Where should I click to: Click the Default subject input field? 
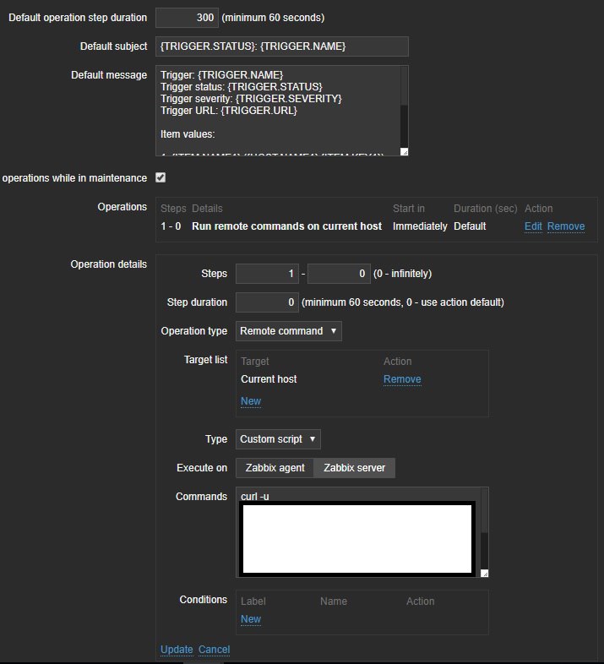pos(282,46)
